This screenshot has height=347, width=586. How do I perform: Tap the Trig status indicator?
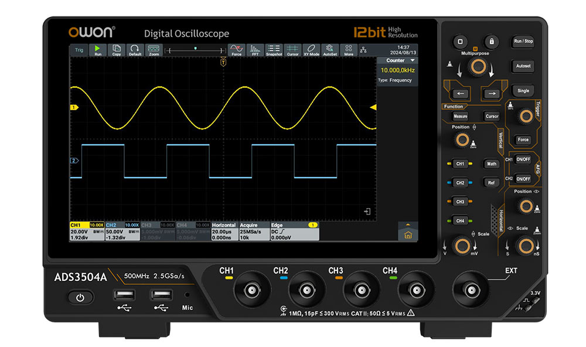pos(79,50)
